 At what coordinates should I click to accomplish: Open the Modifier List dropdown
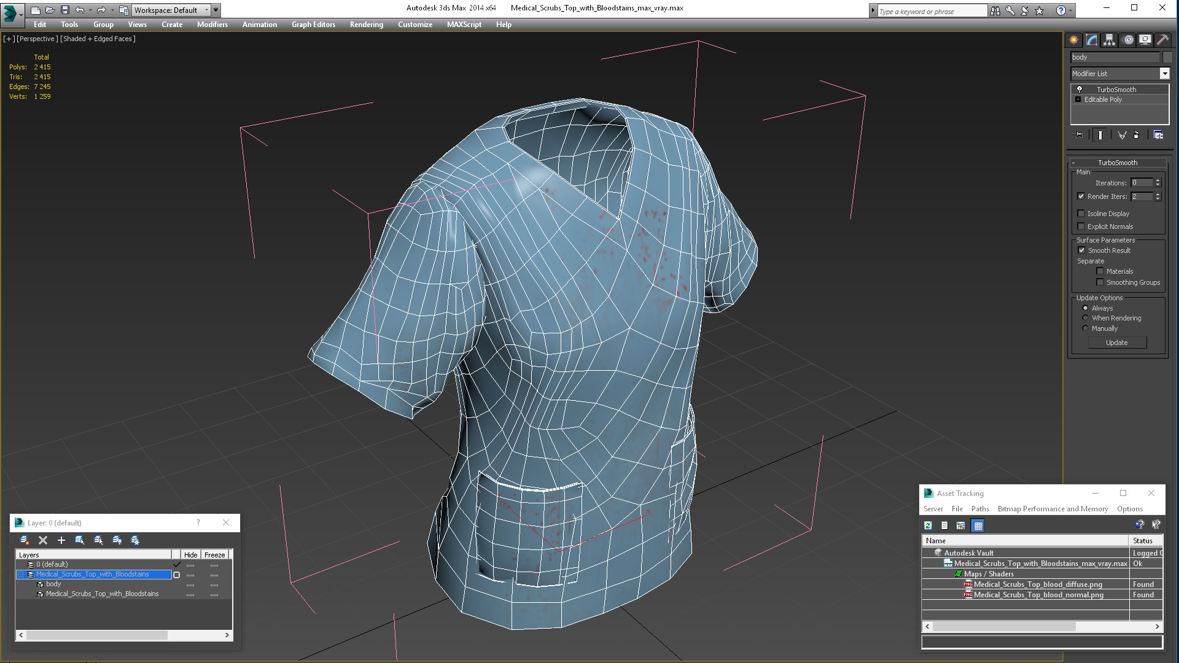[x=1164, y=74]
